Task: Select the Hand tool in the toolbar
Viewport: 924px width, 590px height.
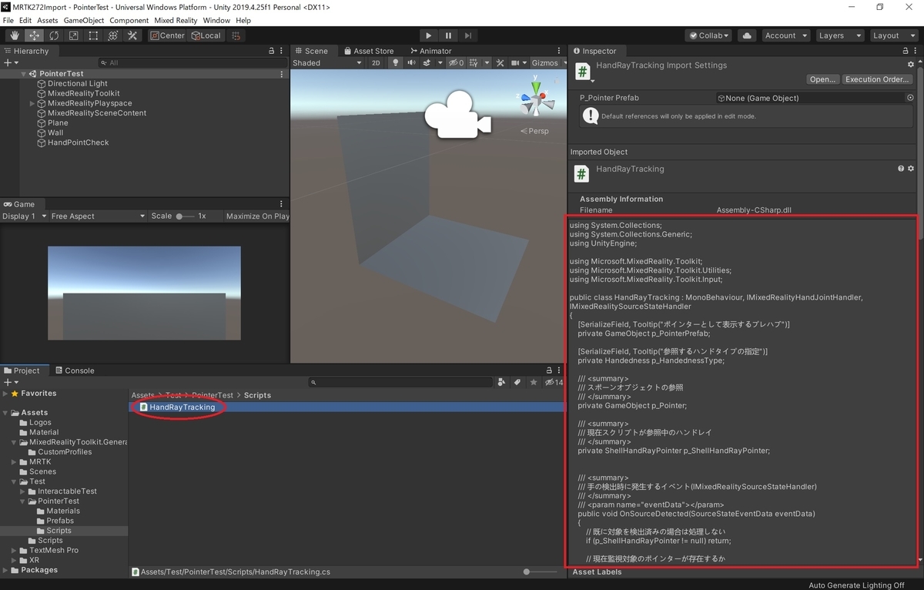Action: (x=15, y=35)
